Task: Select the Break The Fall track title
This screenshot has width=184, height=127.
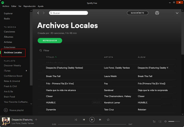Action: pyautogui.click(x=53, y=76)
